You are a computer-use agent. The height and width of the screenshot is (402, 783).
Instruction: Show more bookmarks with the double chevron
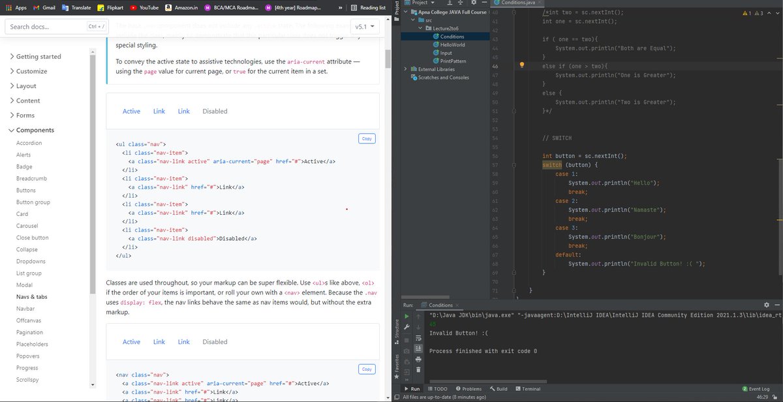[x=341, y=7]
